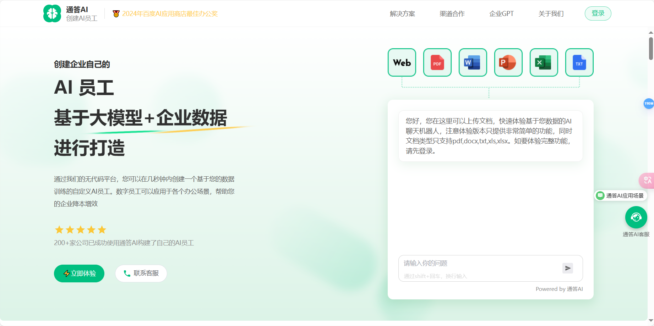This screenshot has width=654, height=326.
Task: Click the TXT file icon
Action: [x=579, y=62]
